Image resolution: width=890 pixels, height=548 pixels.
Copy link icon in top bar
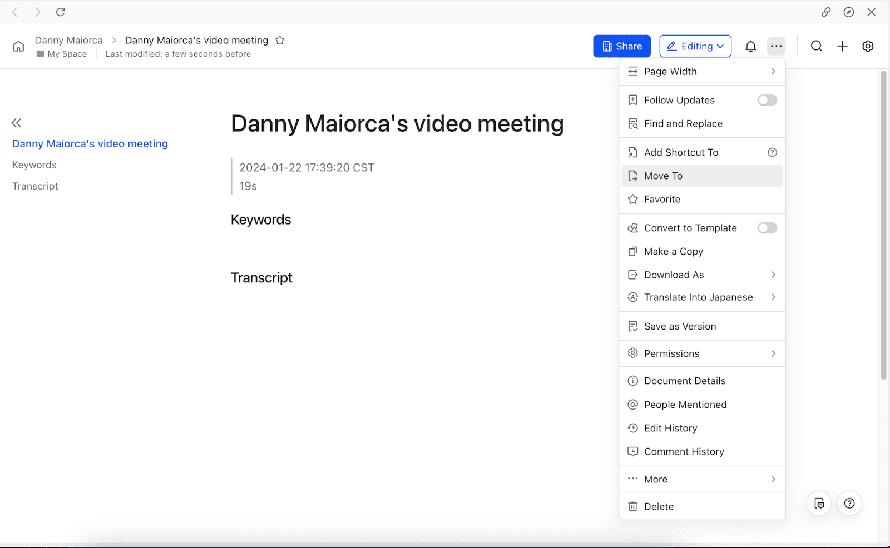pyautogui.click(x=826, y=12)
